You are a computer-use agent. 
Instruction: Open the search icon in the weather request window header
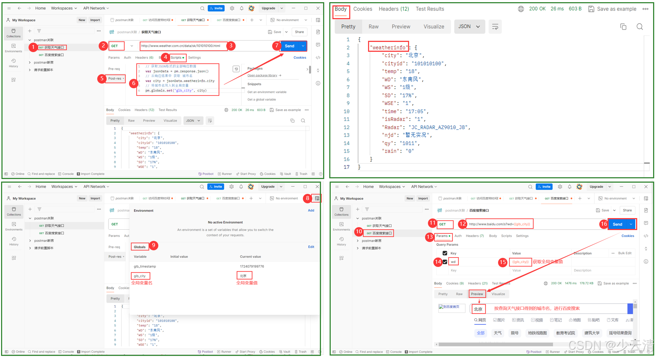click(202, 8)
